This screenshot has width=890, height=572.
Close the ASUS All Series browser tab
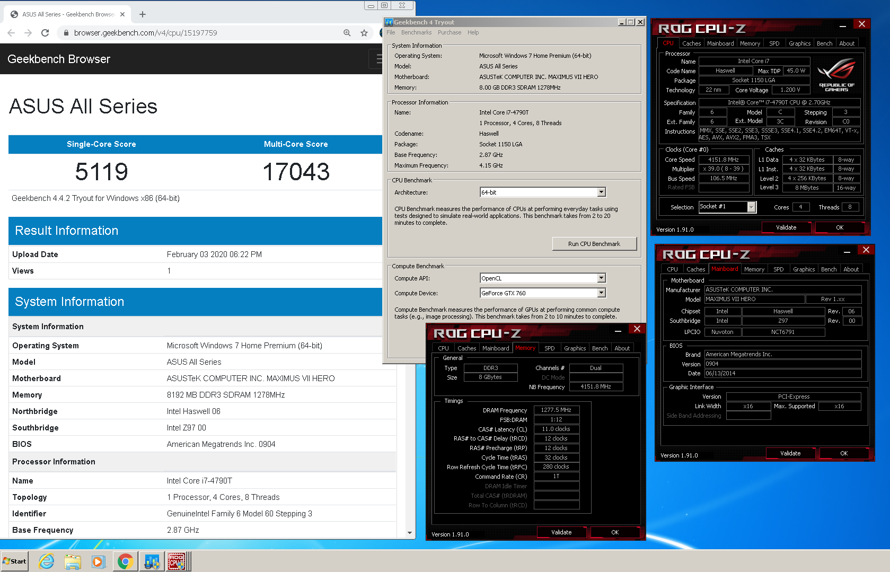coord(122,14)
